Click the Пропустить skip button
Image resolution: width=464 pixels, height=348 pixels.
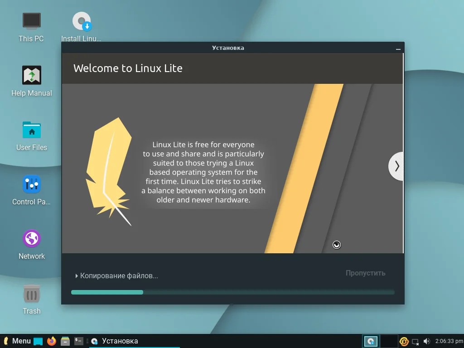pos(366,273)
